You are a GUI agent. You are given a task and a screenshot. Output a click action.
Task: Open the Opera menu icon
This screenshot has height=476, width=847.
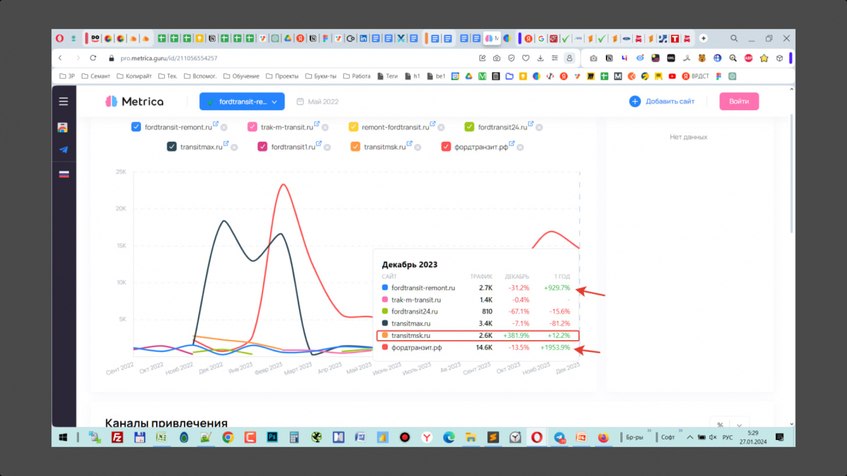tap(60, 38)
